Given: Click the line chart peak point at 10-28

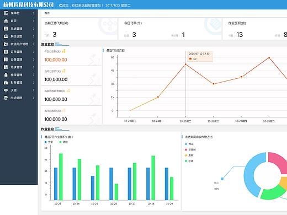Looking at the screenshot, I should pos(269,58).
